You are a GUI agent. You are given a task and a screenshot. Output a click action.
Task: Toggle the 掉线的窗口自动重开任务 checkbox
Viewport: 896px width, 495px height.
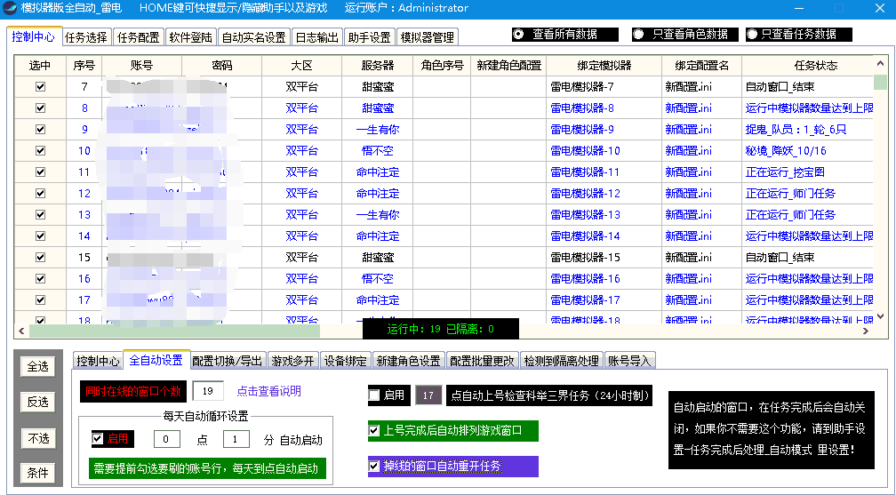pyautogui.click(x=375, y=466)
